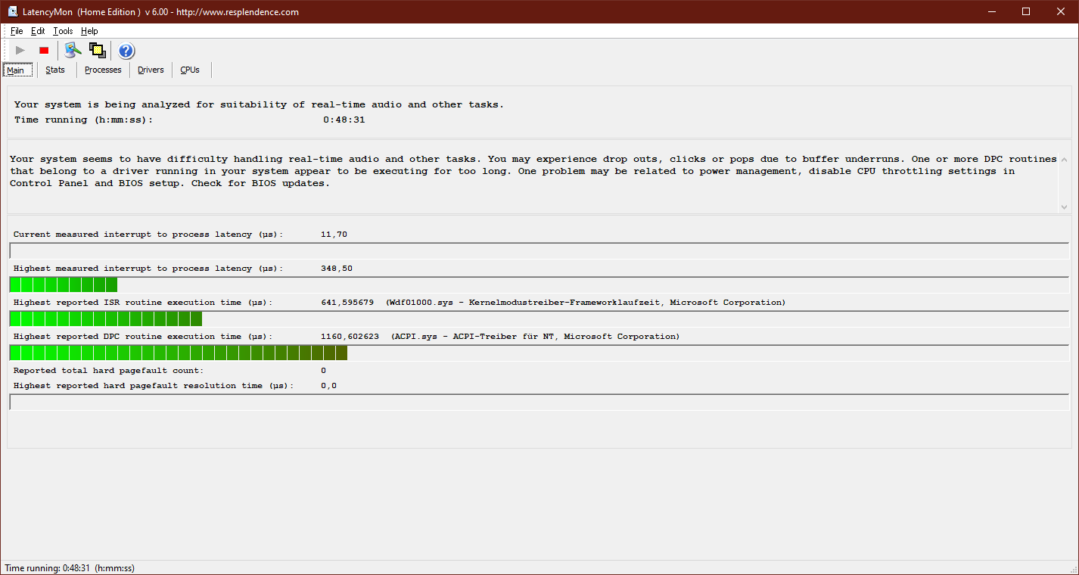Switch to the Processes tab

[x=103, y=70]
